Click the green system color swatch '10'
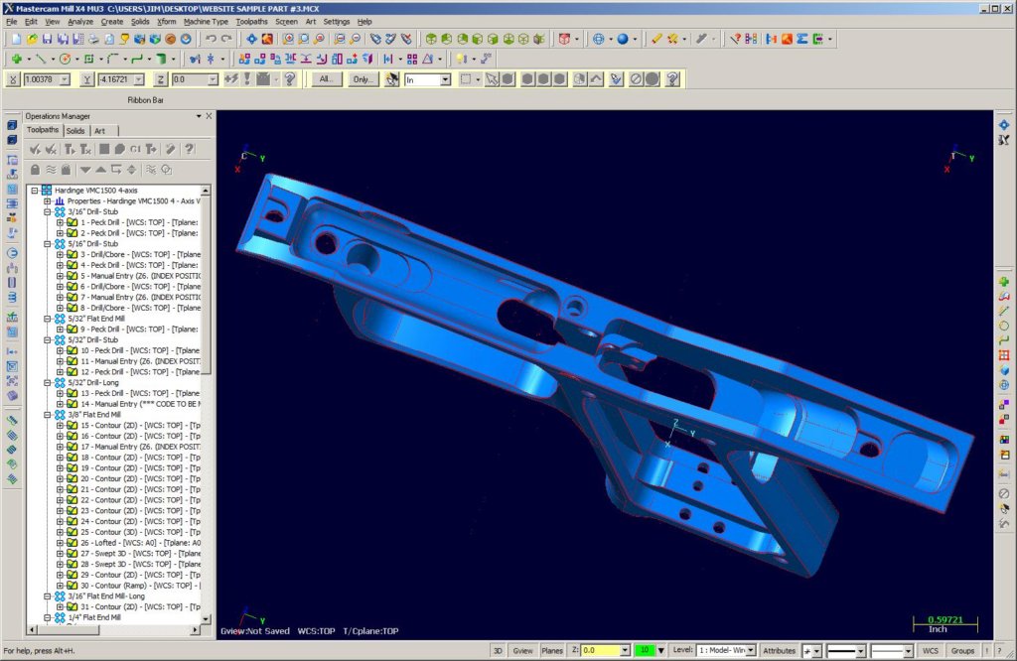Image resolution: width=1017 pixels, height=661 pixels. 644,650
